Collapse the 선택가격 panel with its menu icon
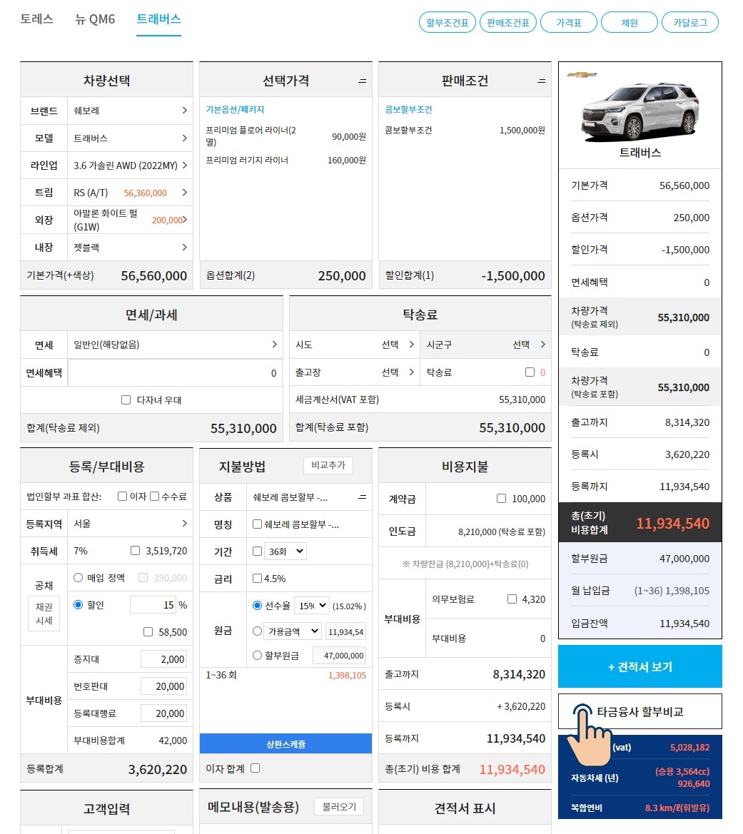Viewport: 743px width, 834px height. point(363,81)
